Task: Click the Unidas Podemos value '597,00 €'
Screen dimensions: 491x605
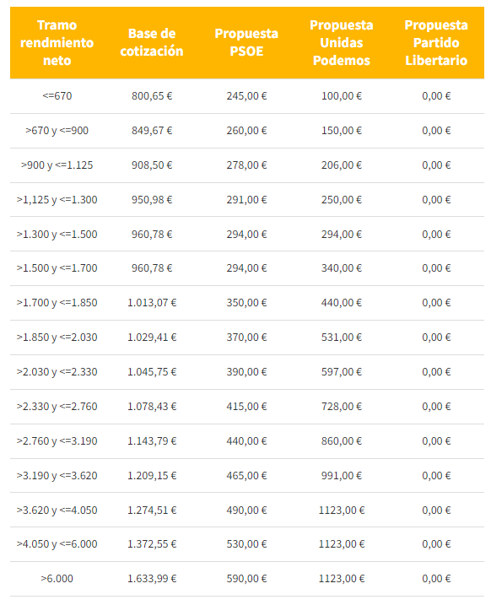Action: 342,372
